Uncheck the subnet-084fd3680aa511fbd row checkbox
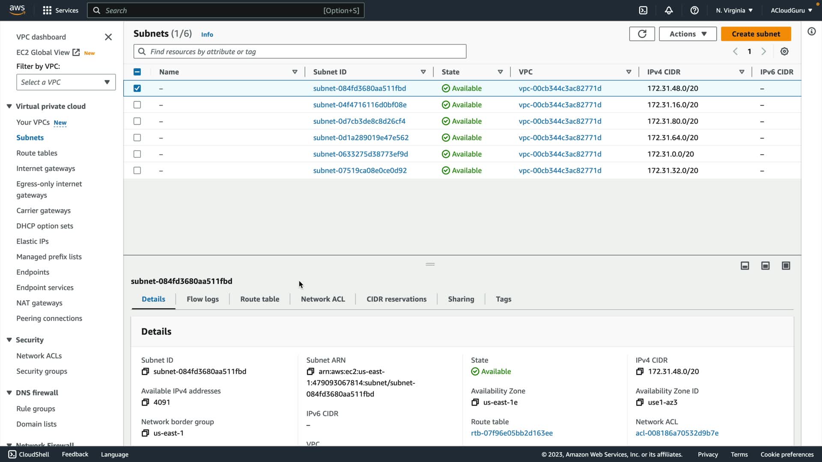 click(x=137, y=88)
